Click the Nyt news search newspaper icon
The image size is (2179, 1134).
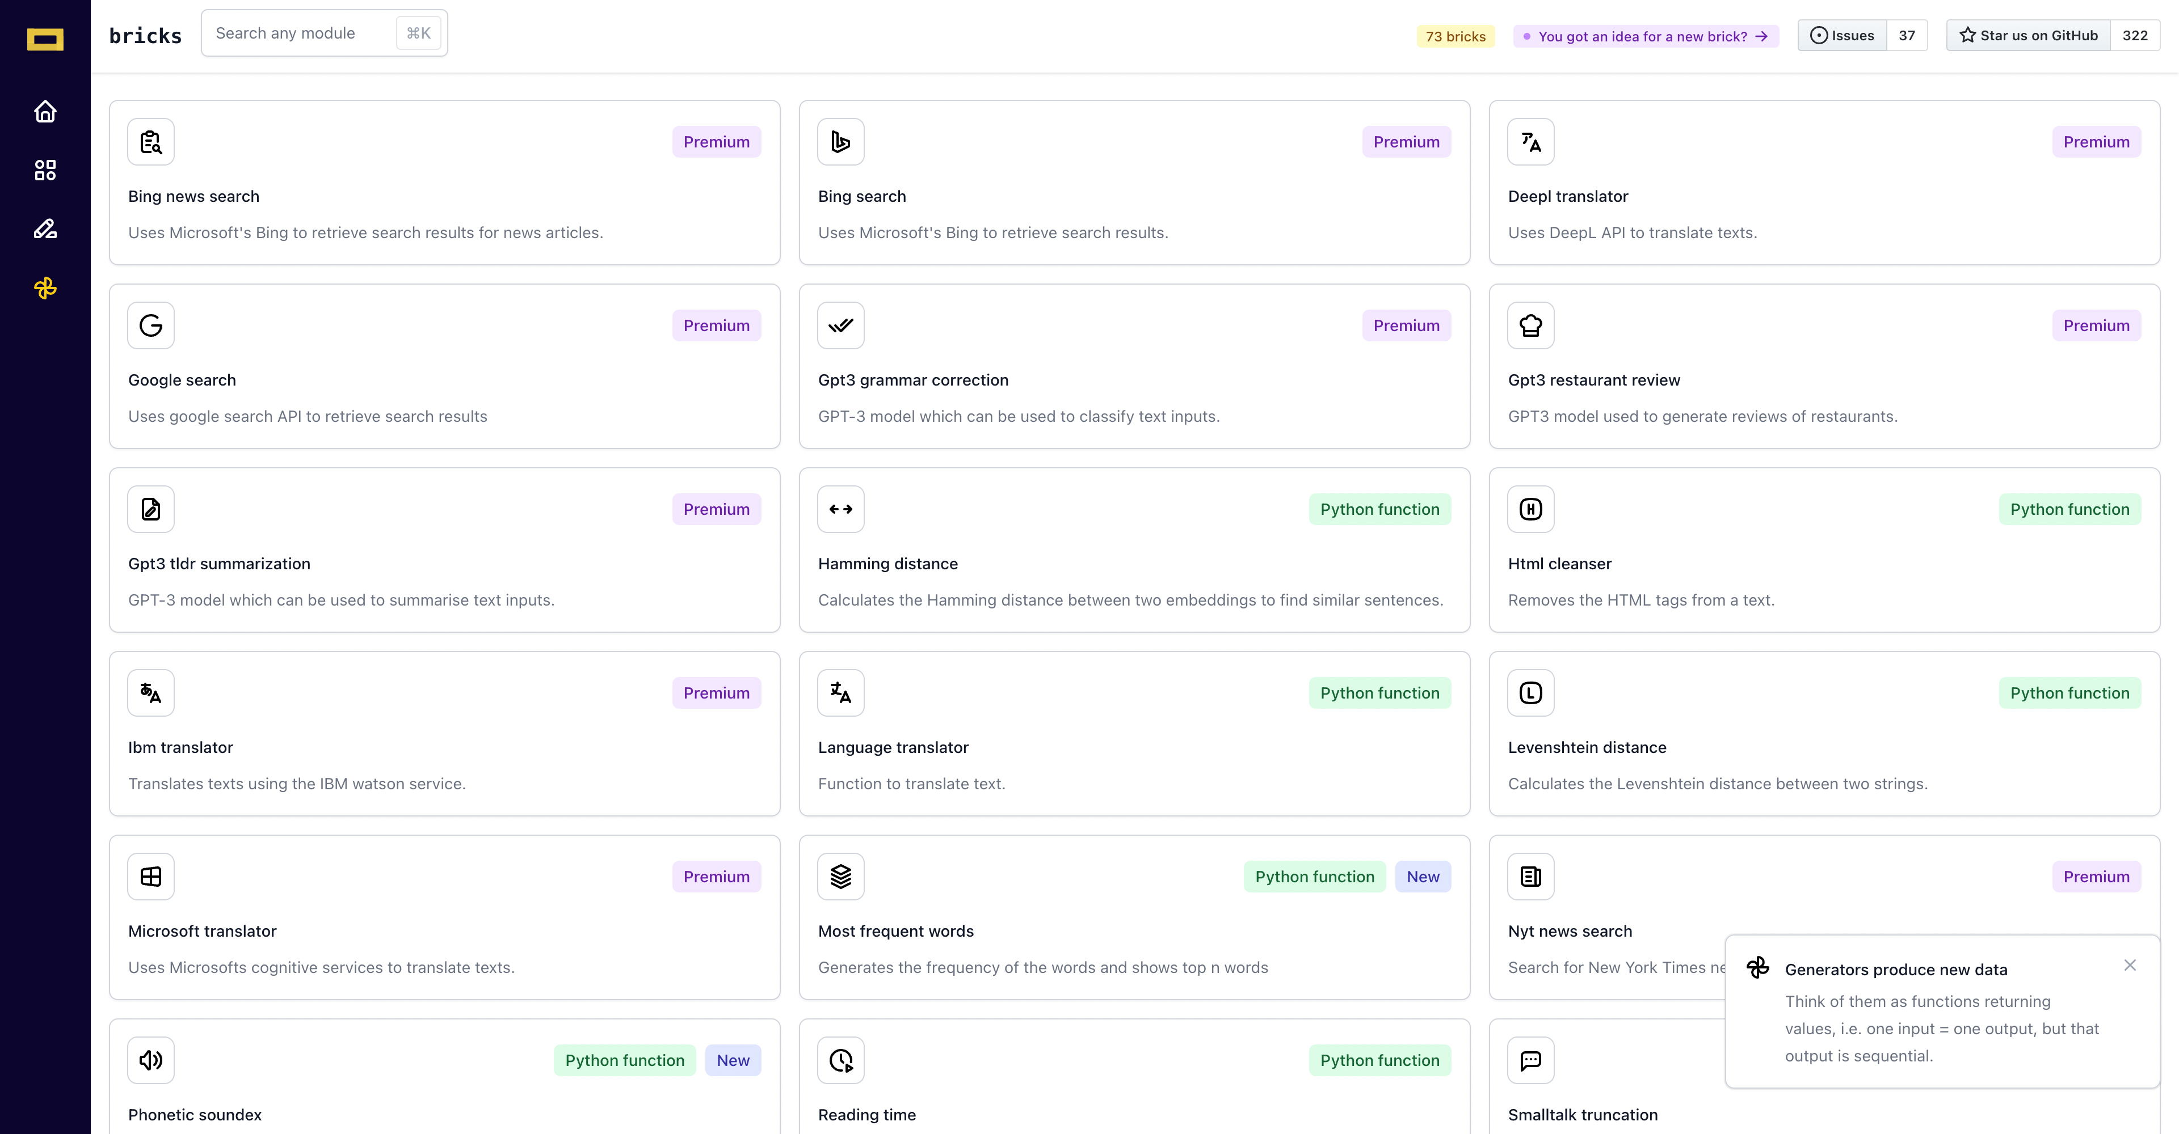pyautogui.click(x=1531, y=876)
